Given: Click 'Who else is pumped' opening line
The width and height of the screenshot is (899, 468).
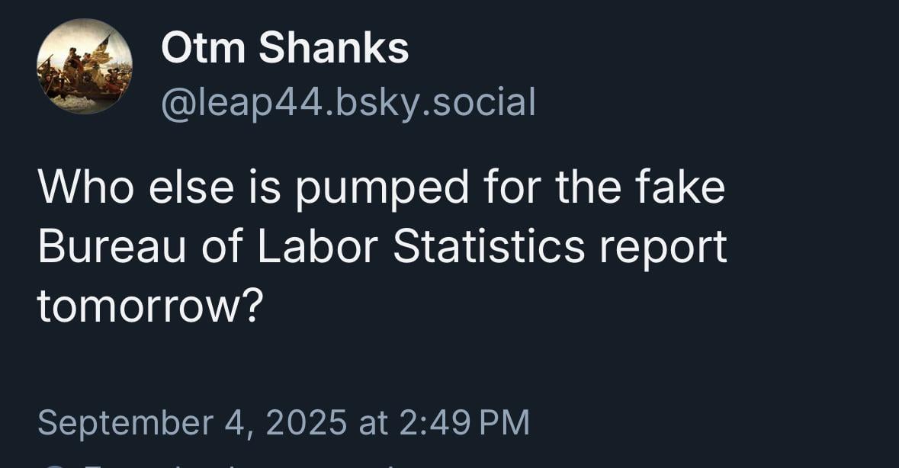Looking at the screenshot, I should (253, 188).
